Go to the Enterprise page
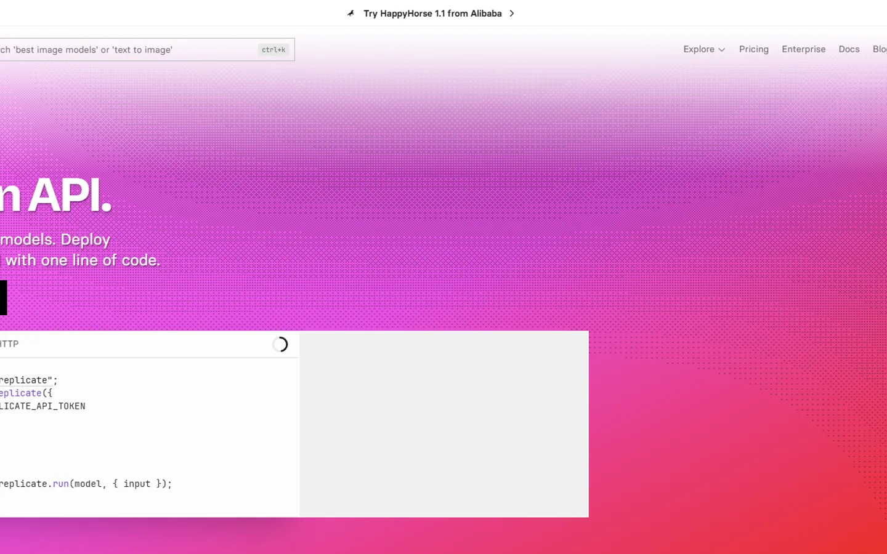This screenshot has height=554, width=887. pyautogui.click(x=803, y=49)
